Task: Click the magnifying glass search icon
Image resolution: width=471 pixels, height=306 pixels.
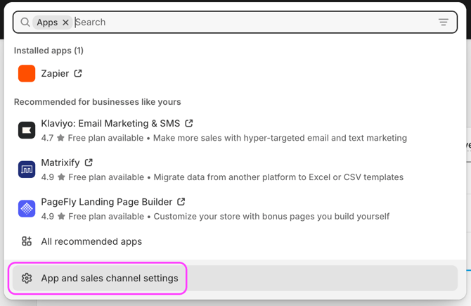Action: 25,23
